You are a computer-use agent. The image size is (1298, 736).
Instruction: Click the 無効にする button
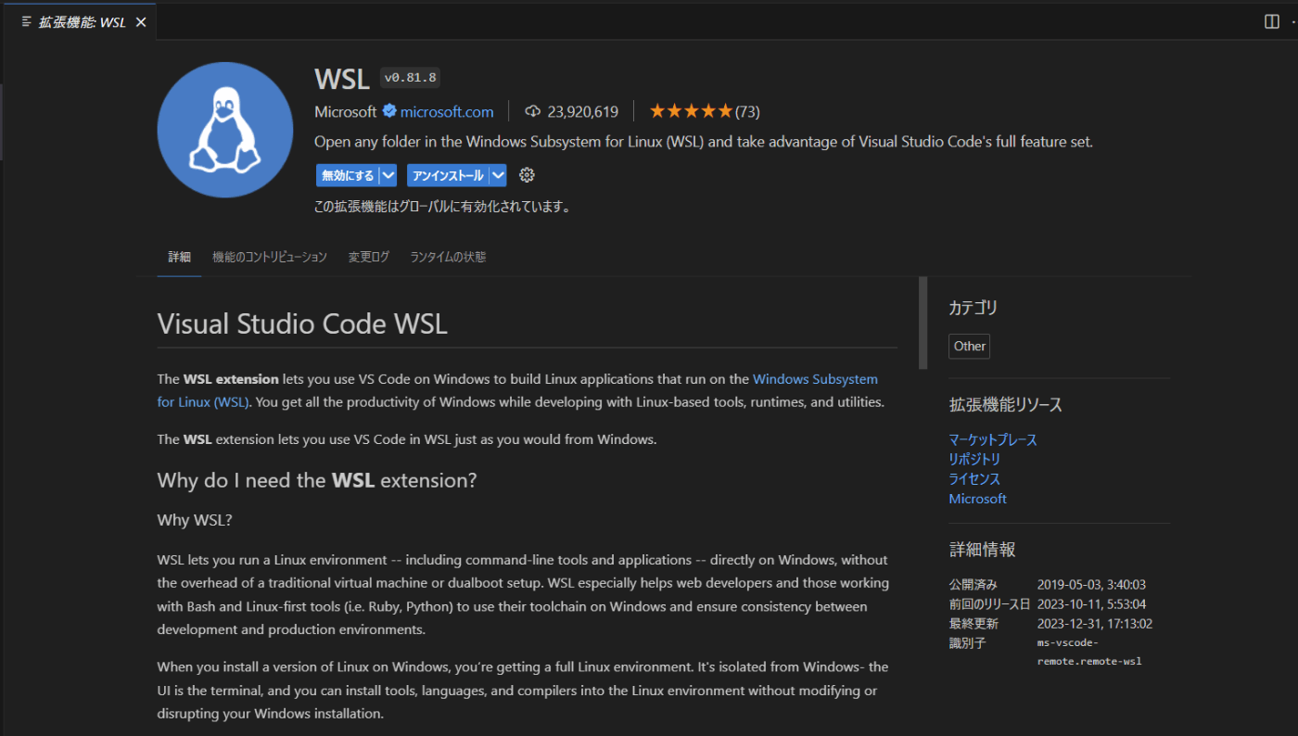348,175
